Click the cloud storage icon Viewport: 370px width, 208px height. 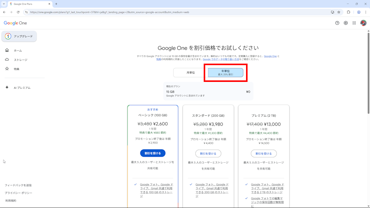click(7, 59)
